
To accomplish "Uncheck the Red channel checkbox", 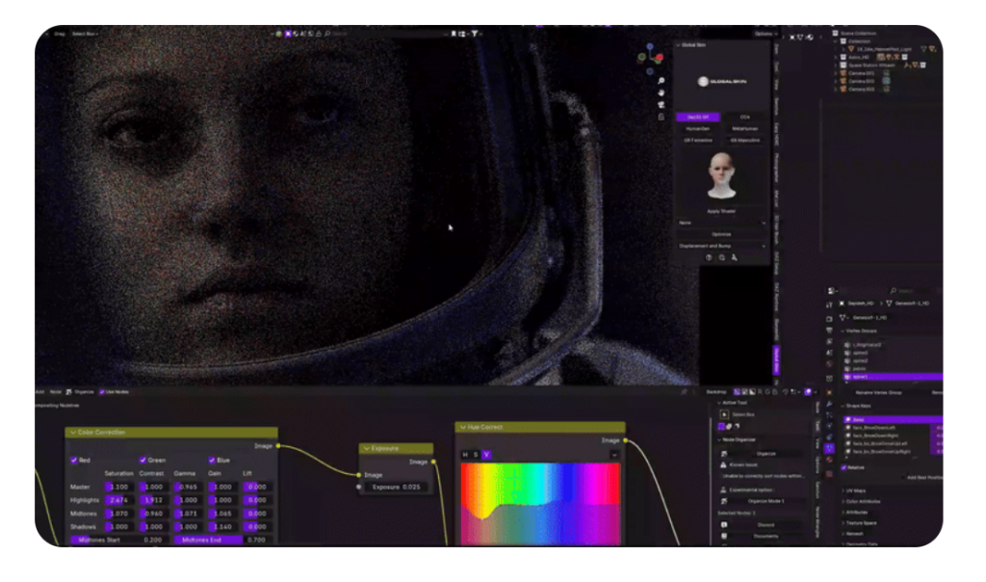I will [74, 461].
